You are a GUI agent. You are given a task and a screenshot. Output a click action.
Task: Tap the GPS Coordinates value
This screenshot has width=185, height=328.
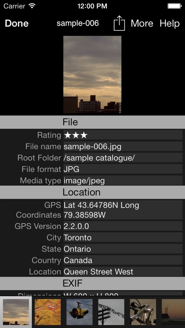point(123,210)
